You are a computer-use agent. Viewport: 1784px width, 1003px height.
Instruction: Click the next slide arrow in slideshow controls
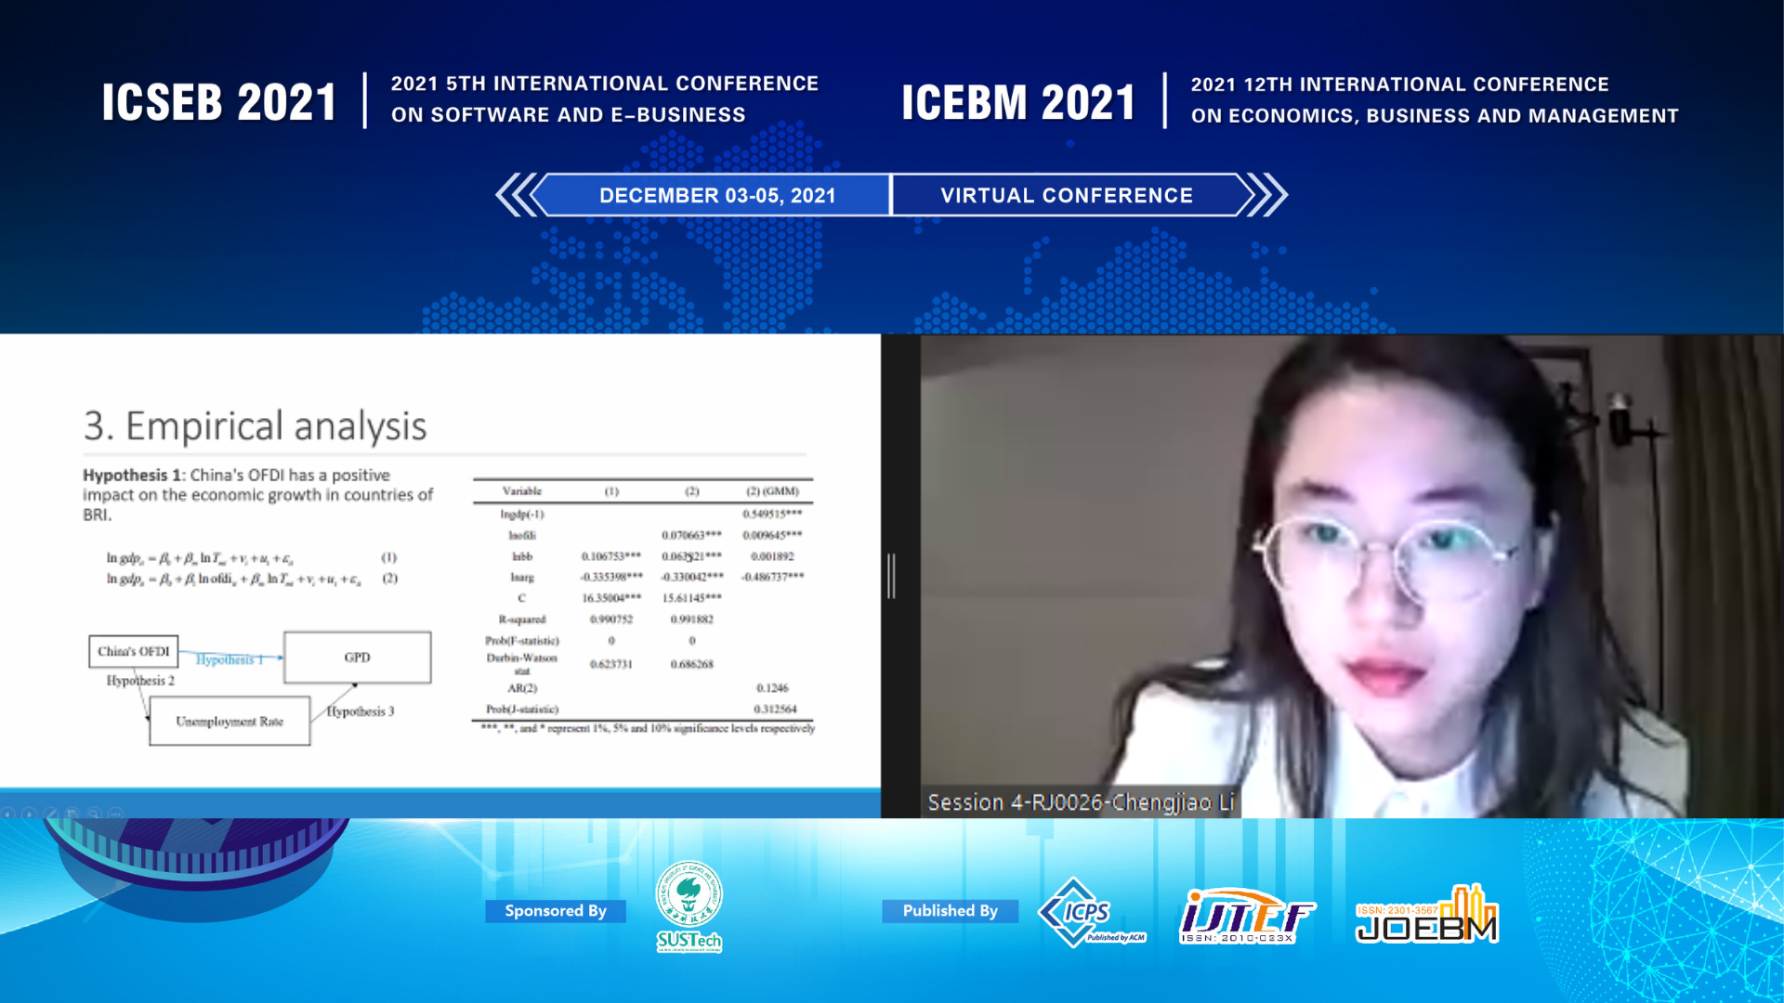(29, 814)
